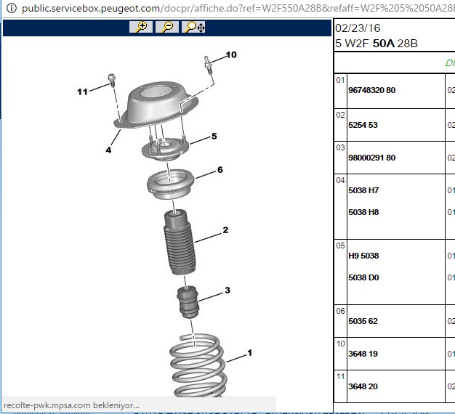Open part number 3648 20
This screenshot has height=414, width=455.
[363, 386]
